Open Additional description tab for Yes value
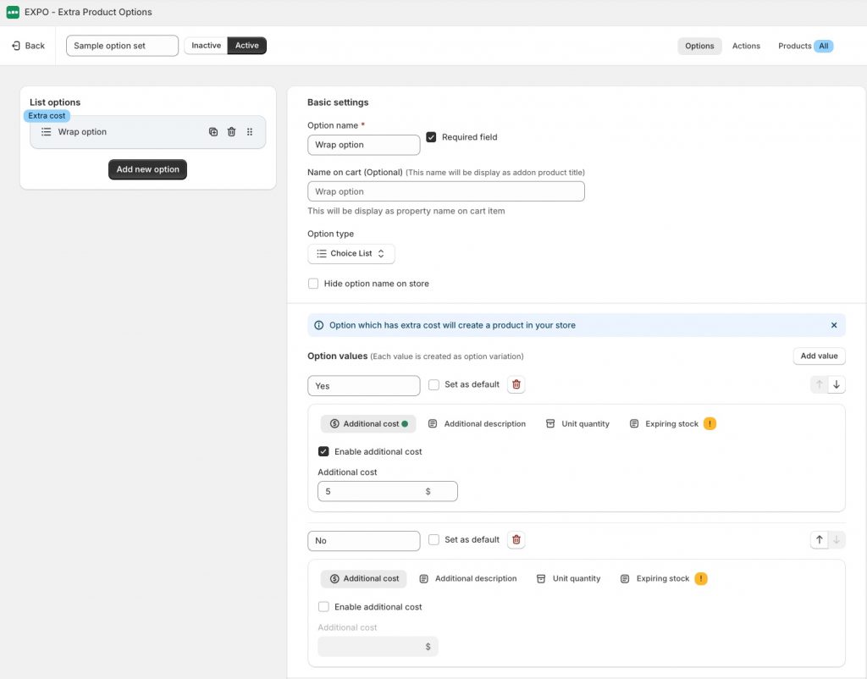Image resolution: width=867 pixels, height=679 pixels. (477, 424)
